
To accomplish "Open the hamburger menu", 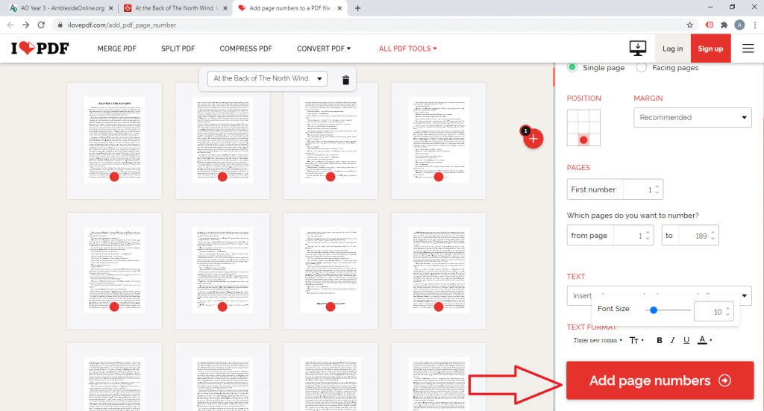I will point(748,48).
